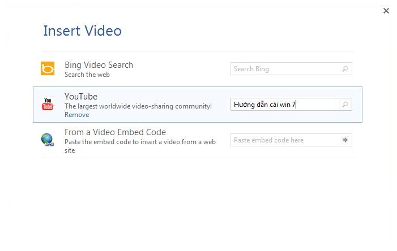Remove the YouTube video provider
The height and width of the screenshot is (251, 397).
76,115
